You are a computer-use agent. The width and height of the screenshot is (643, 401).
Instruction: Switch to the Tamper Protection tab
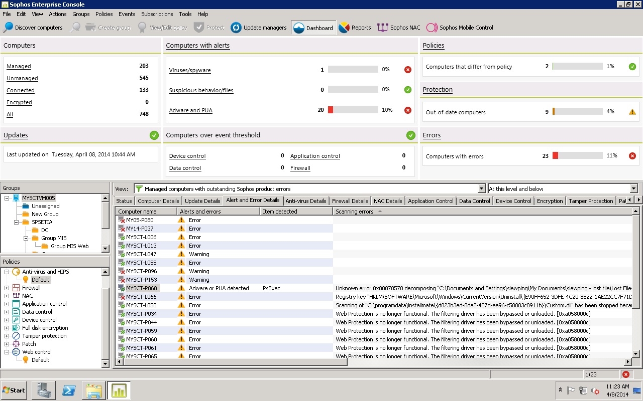click(x=591, y=201)
